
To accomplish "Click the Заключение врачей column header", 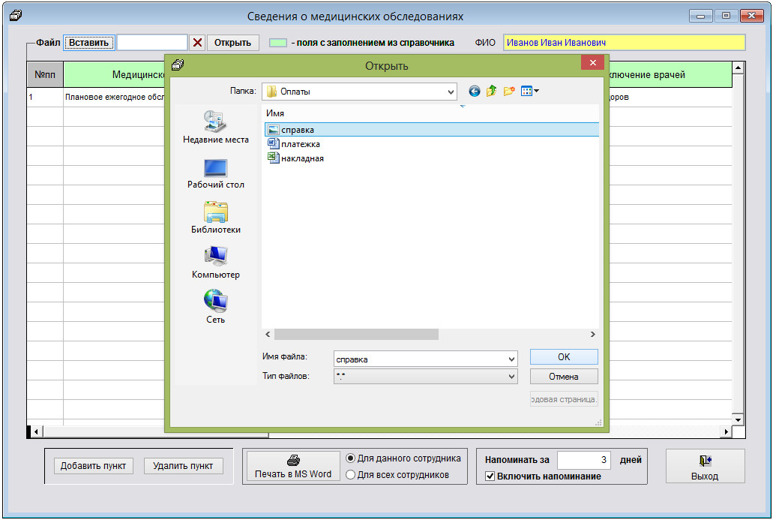I will click(x=671, y=74).
